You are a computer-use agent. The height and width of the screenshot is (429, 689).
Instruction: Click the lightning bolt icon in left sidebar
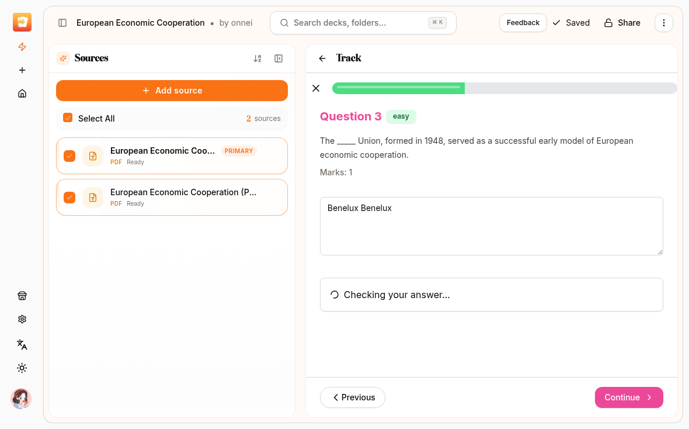tap(22, 47)
